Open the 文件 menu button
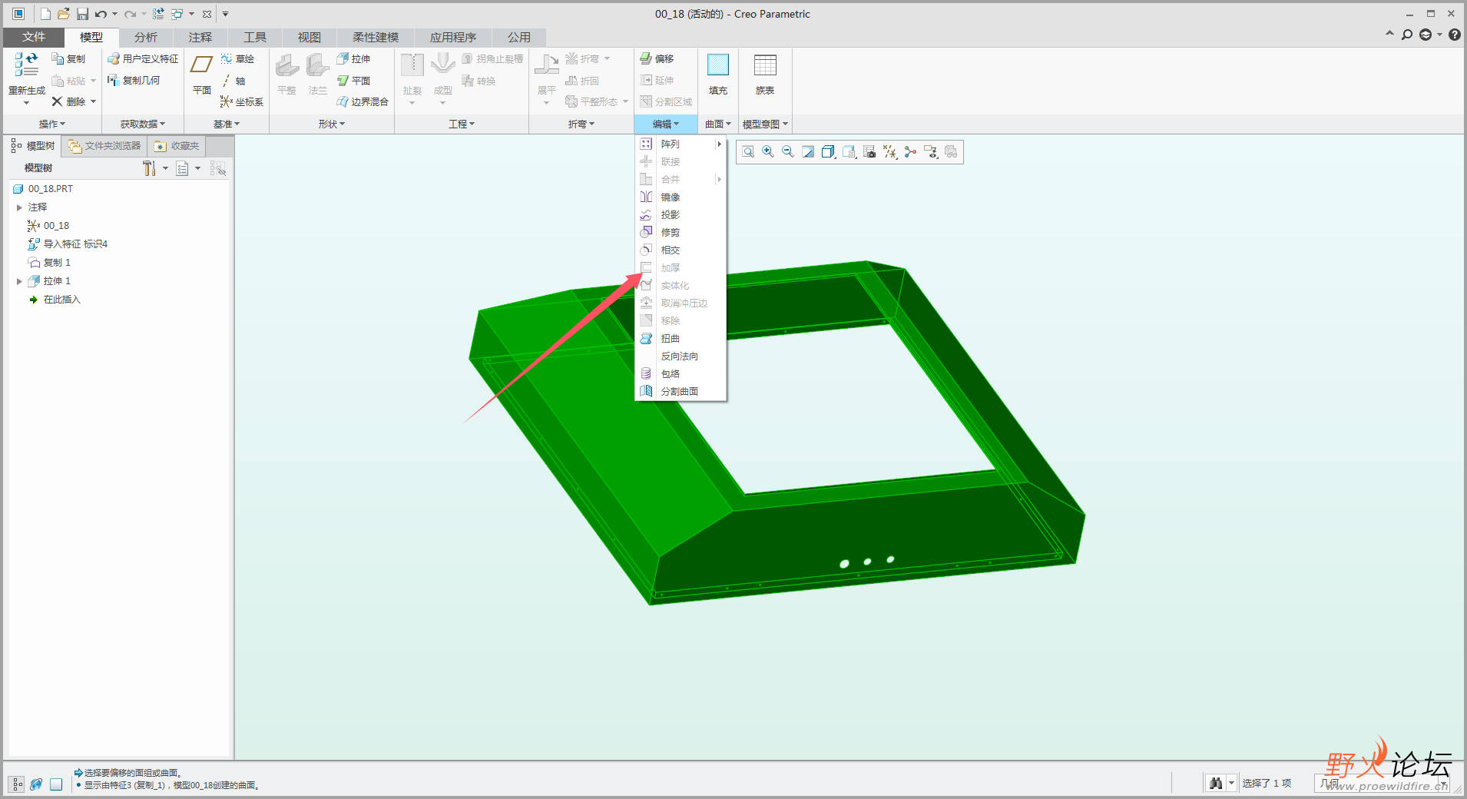 pos(33,37)
